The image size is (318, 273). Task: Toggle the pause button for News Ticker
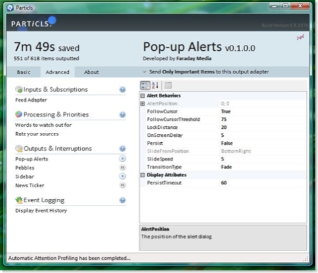123,185
